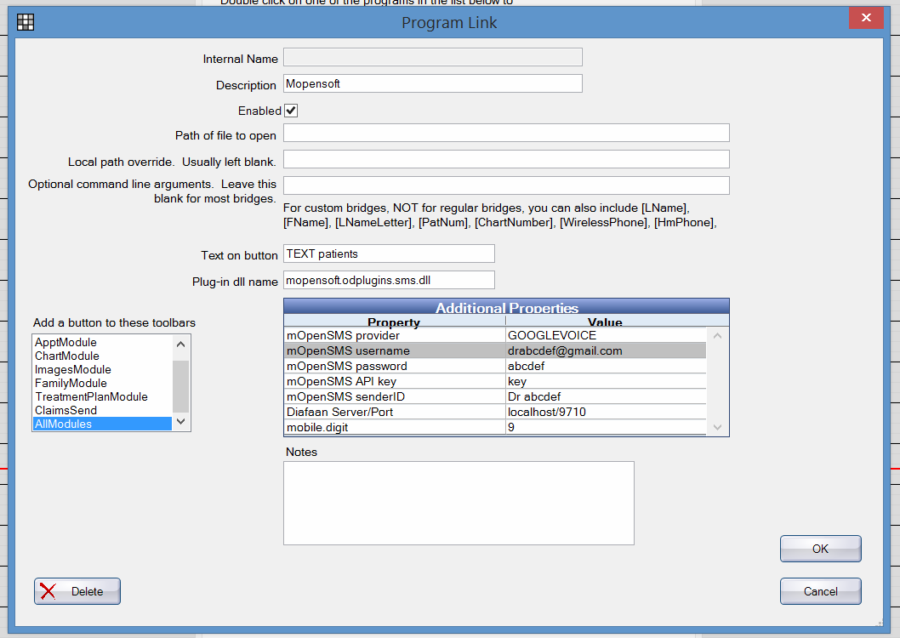
Task: Click the key value cell
Action: [x=607, y=382]
